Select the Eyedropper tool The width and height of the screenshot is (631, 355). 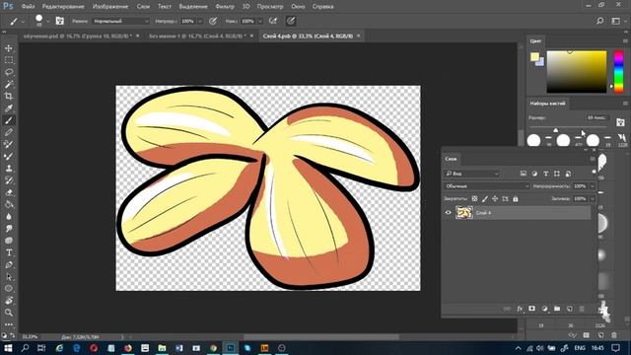(x=9, y=108)
